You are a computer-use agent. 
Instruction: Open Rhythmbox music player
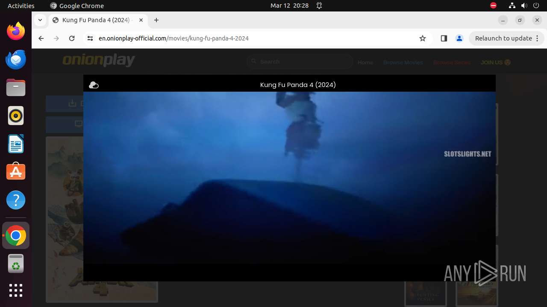(x=16, y=116)
